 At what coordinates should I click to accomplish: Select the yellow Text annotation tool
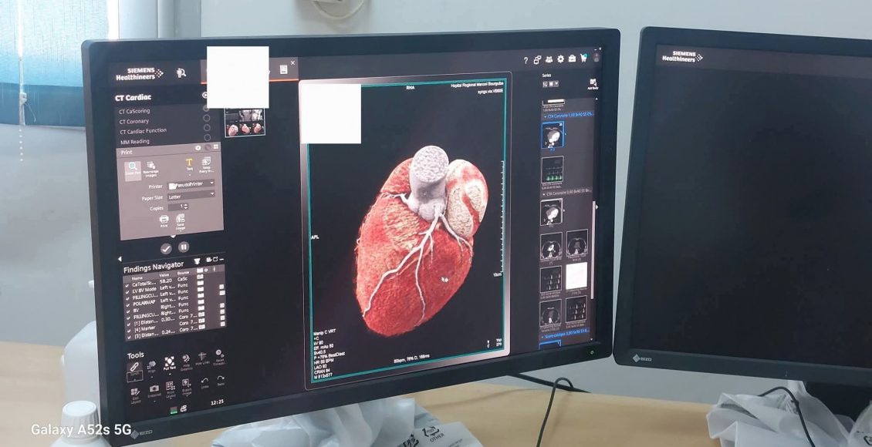[x=189, y=164]
